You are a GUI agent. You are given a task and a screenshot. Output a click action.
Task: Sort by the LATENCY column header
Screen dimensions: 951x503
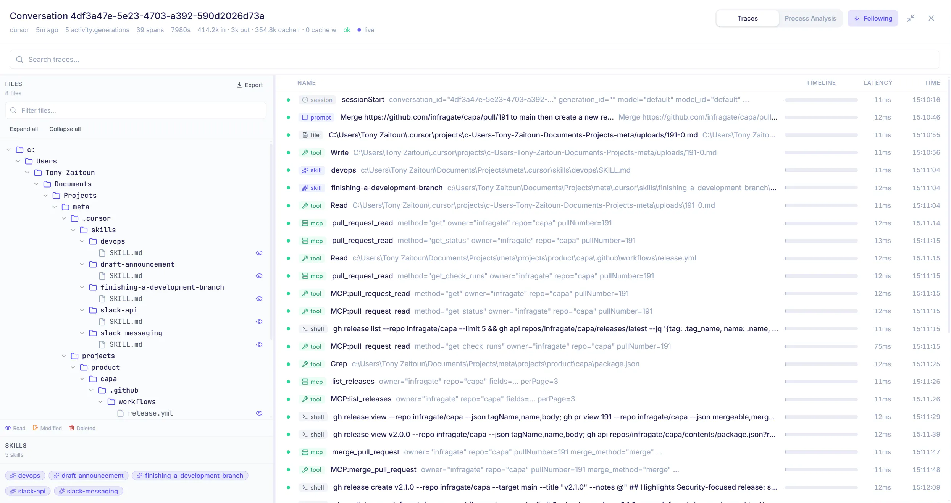pyautogui.click(x=878, y=83)
